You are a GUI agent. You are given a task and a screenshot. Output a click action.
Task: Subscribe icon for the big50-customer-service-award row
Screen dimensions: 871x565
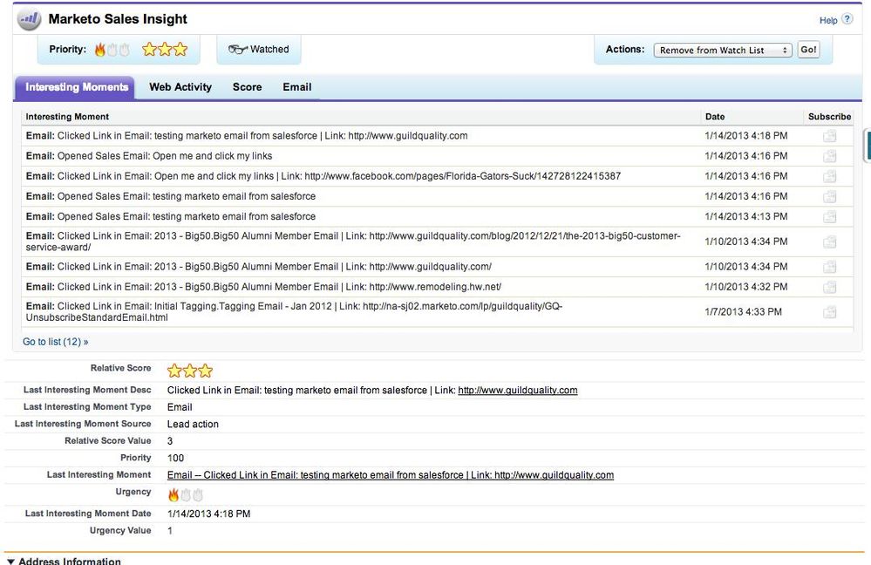click(829, 242)
